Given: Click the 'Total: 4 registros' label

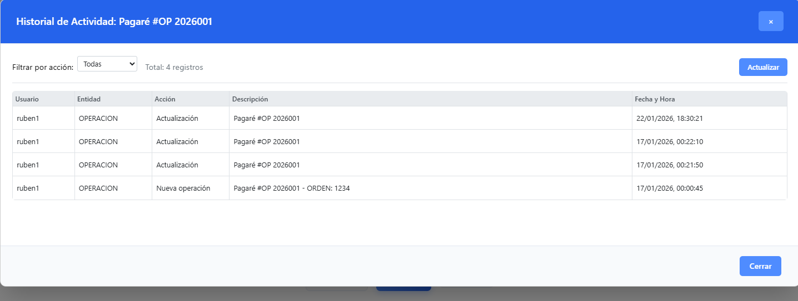Looking at the screenshot, I should coord(174,68).
